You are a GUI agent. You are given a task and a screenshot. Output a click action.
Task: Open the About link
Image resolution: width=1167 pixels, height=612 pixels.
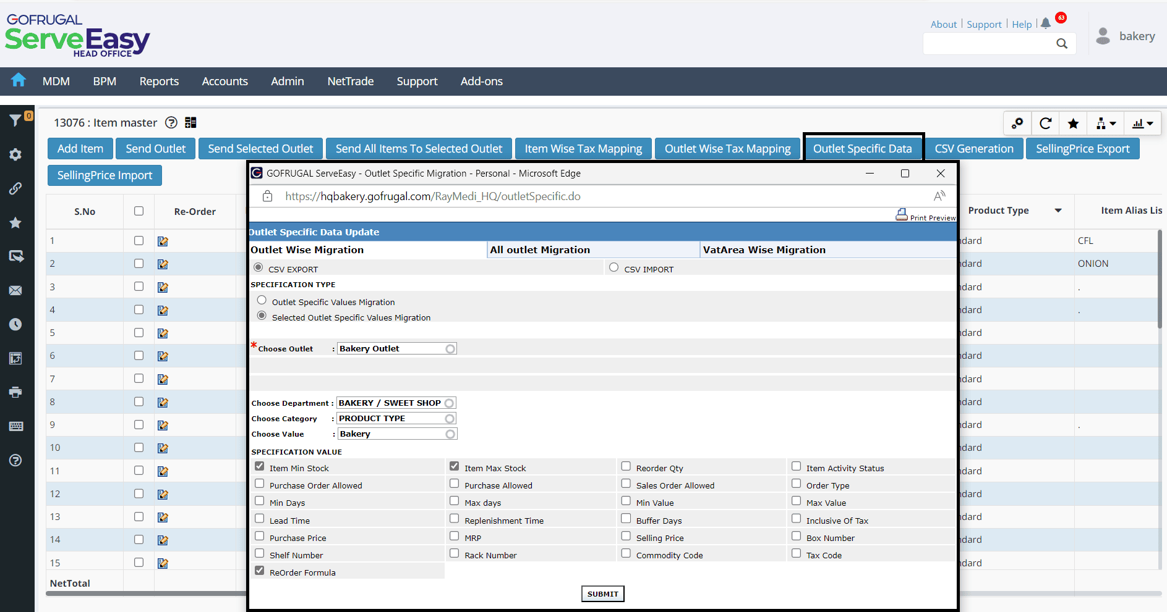click(x=944, y=24)
